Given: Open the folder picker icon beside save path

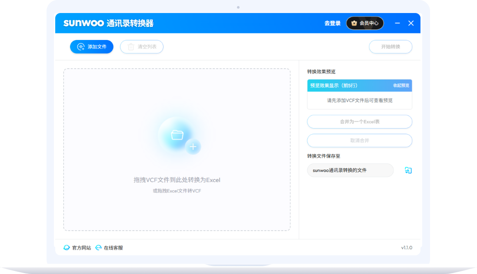Looking at the screenshot, I should click(x=407, y=170).
